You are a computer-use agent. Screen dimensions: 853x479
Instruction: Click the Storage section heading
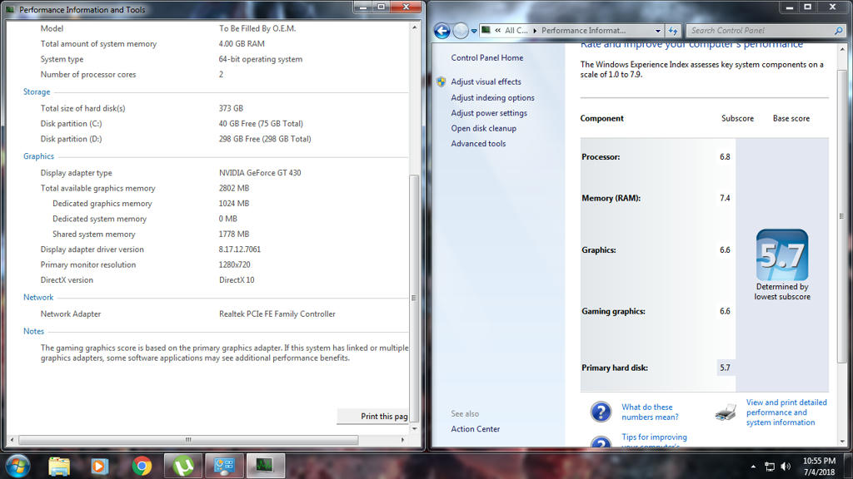click(37, 91)
